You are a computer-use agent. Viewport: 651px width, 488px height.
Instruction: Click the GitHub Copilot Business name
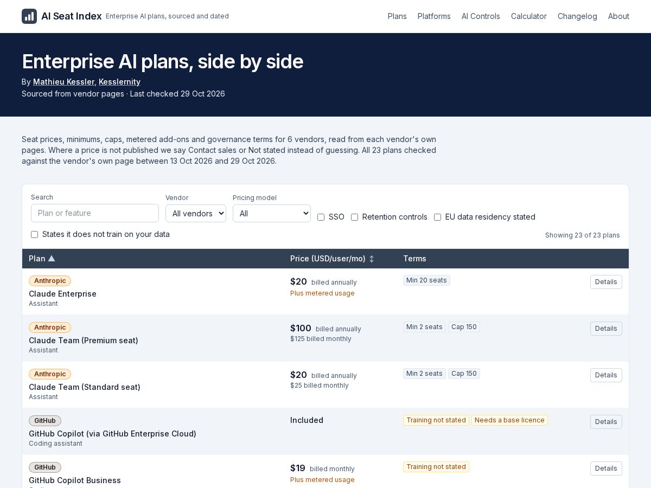tap(75, 480)
